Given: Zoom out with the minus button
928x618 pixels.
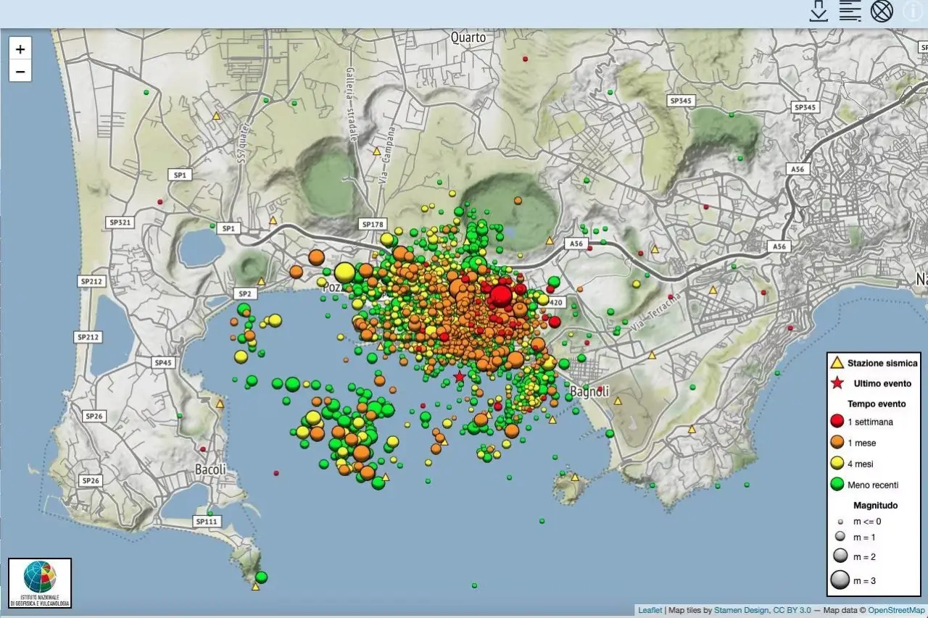Looking at the screenshot, I should pyautogui.click(x=20, y=71).
